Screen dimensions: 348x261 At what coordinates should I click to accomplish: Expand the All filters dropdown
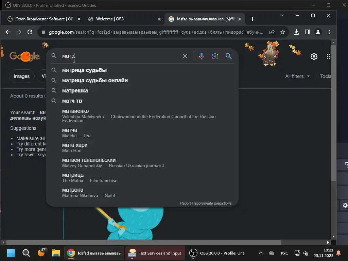tap(297, 76)
